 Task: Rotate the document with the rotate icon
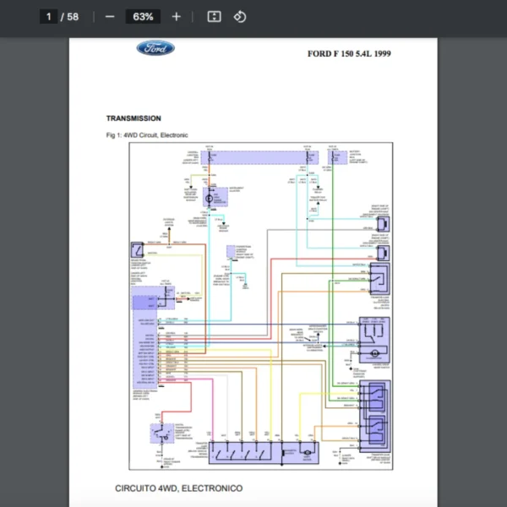(x=240, y=17)
